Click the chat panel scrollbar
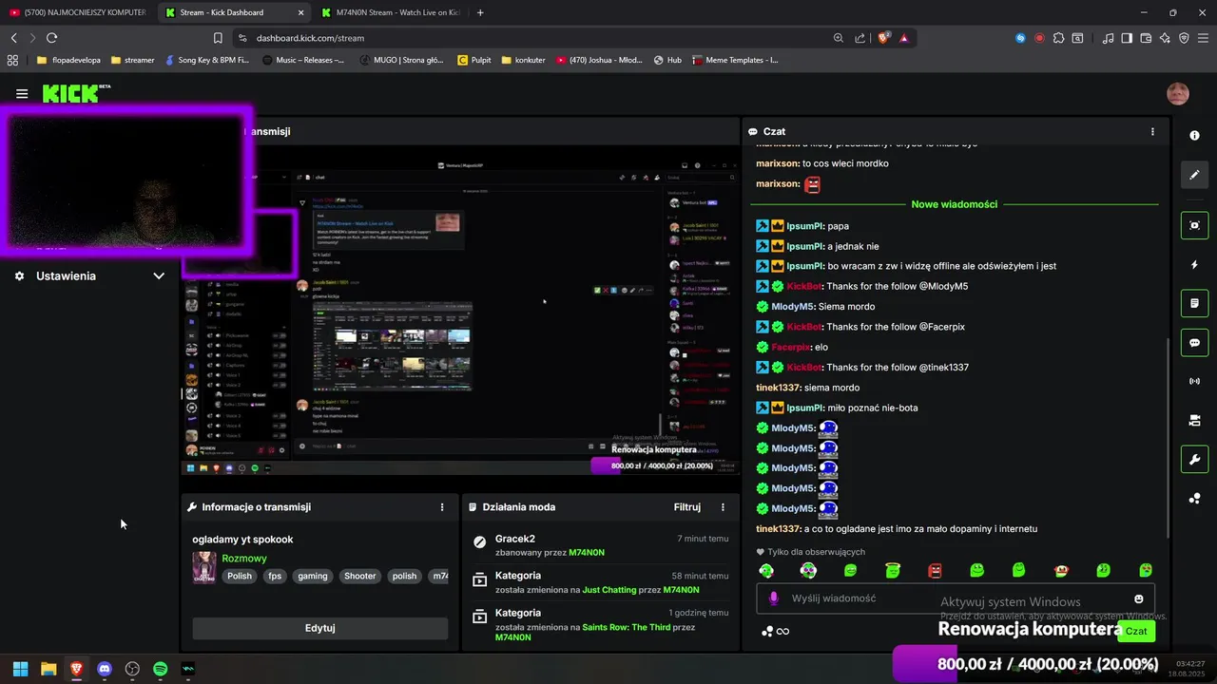Viewport: 1217px width, 684px height. pyautogui.click(x=1169, y=437)
